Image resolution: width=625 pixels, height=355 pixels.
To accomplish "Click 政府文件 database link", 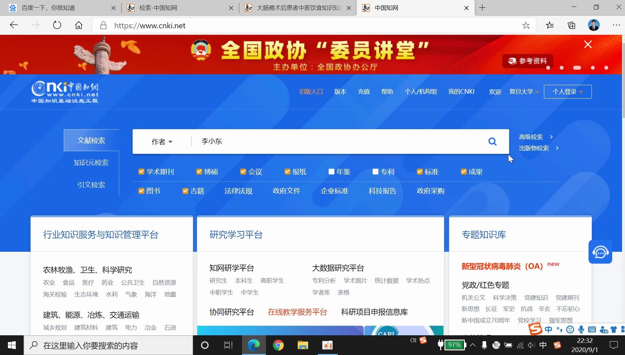I will (287, 191).
